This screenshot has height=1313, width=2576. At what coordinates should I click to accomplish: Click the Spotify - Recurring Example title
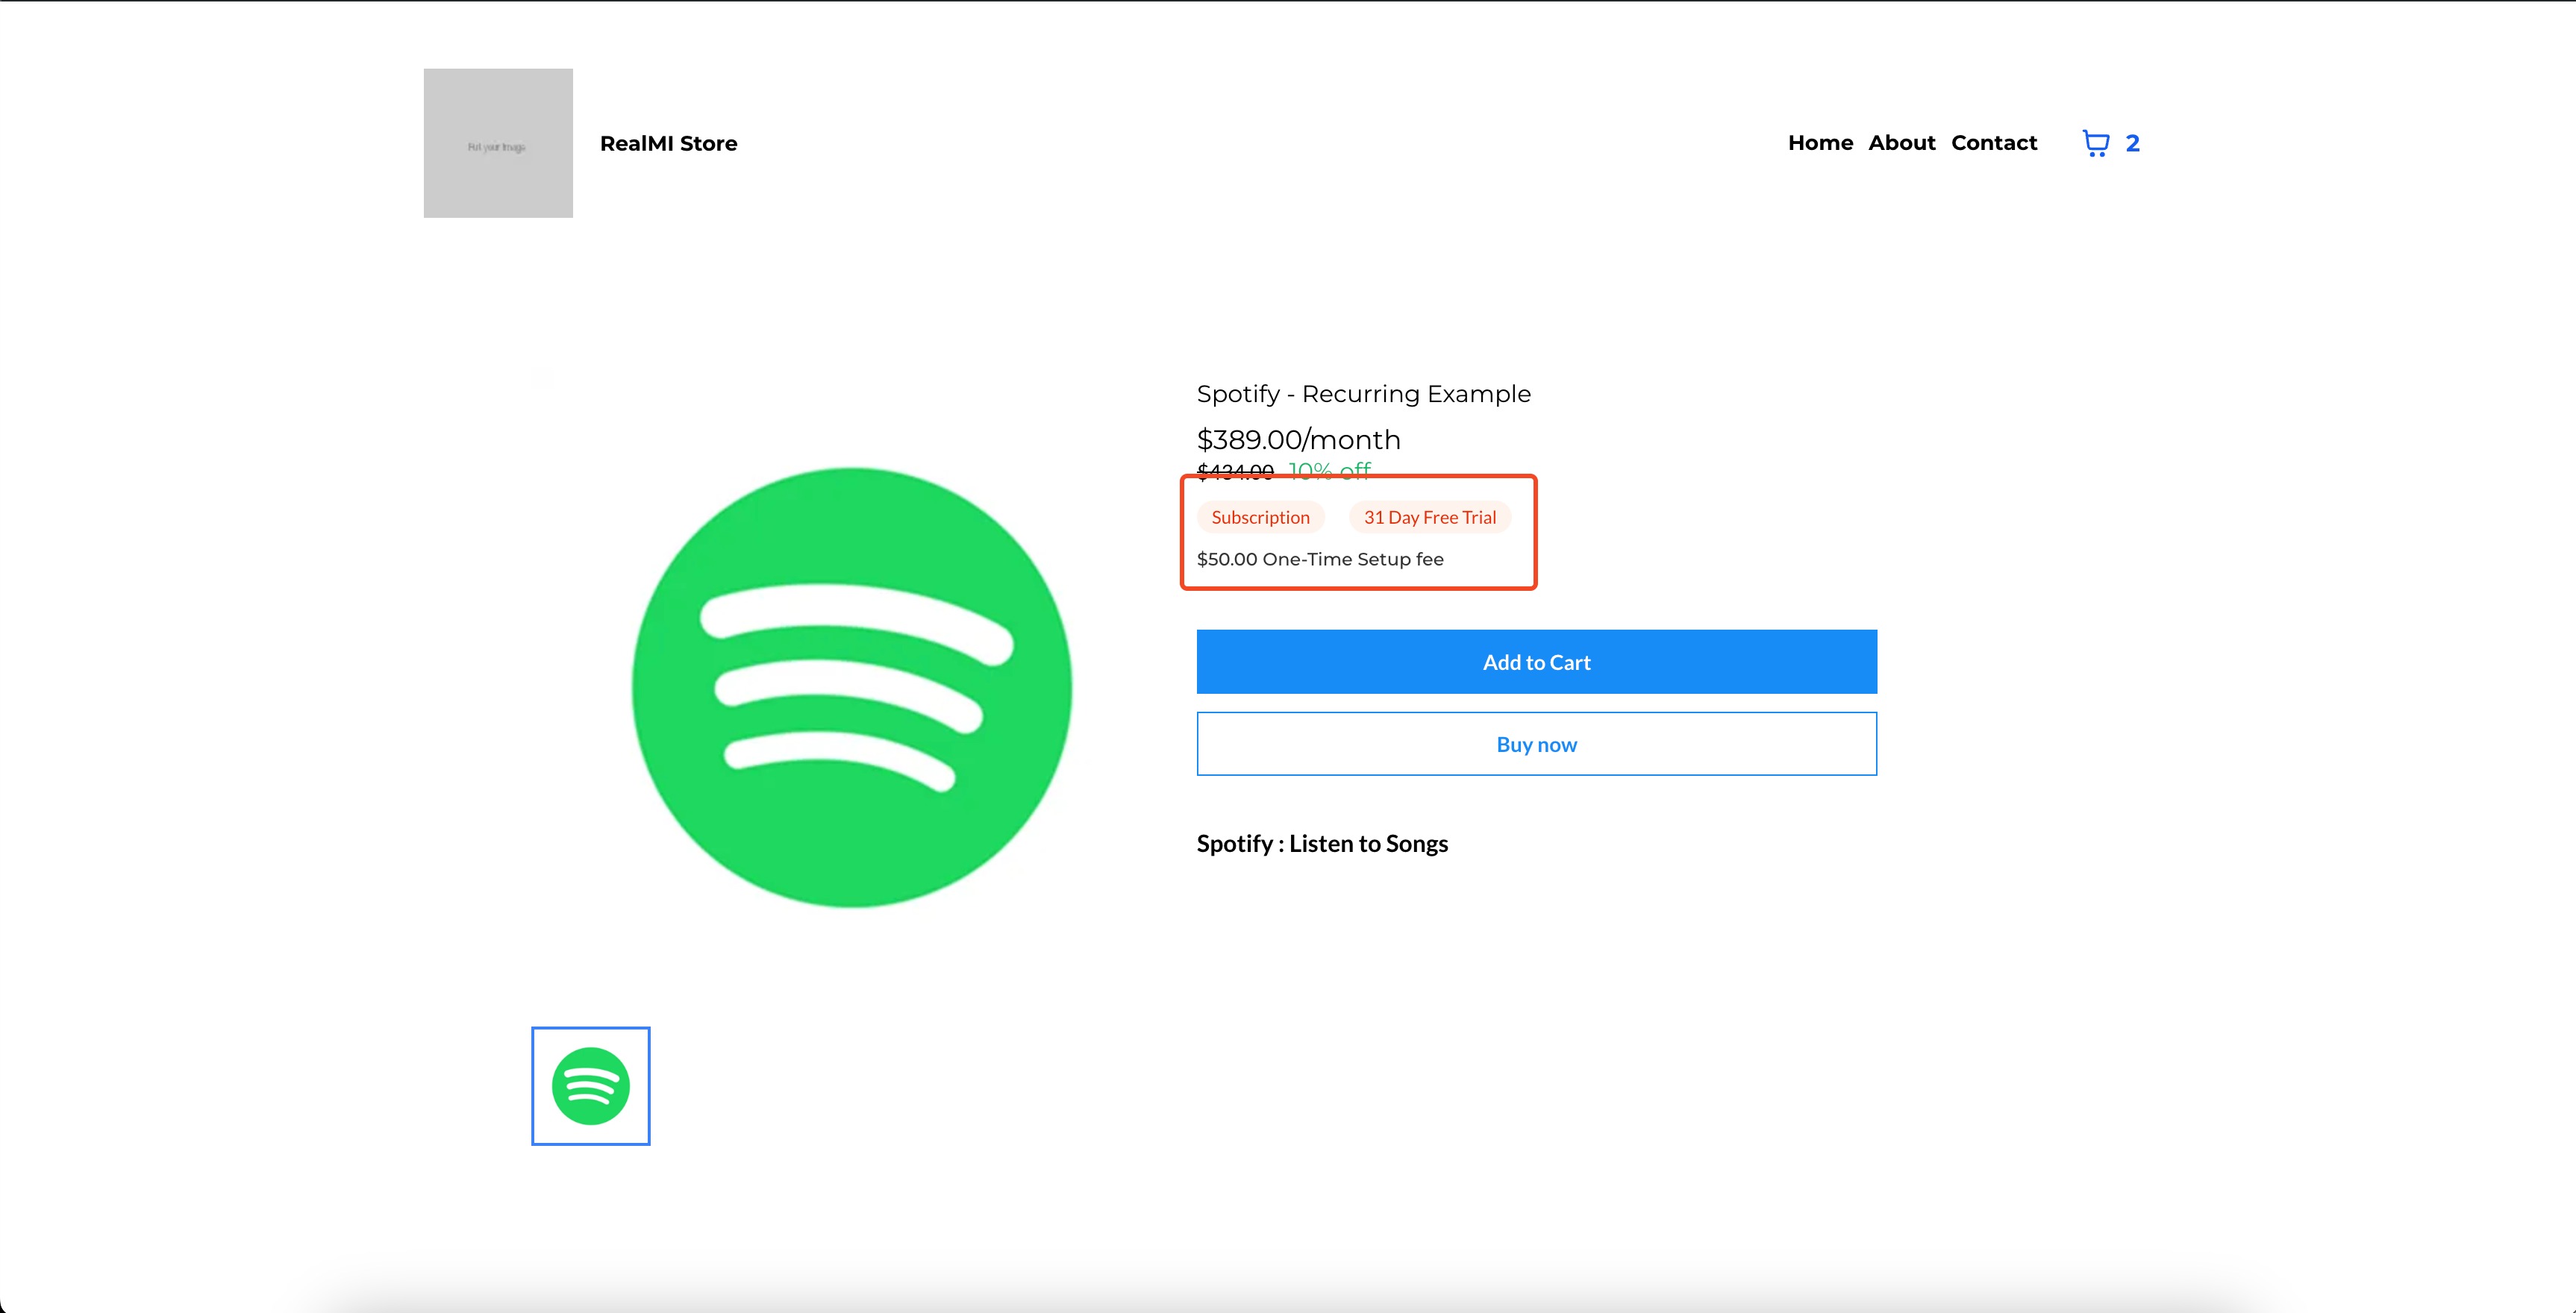coord(1363,394)
